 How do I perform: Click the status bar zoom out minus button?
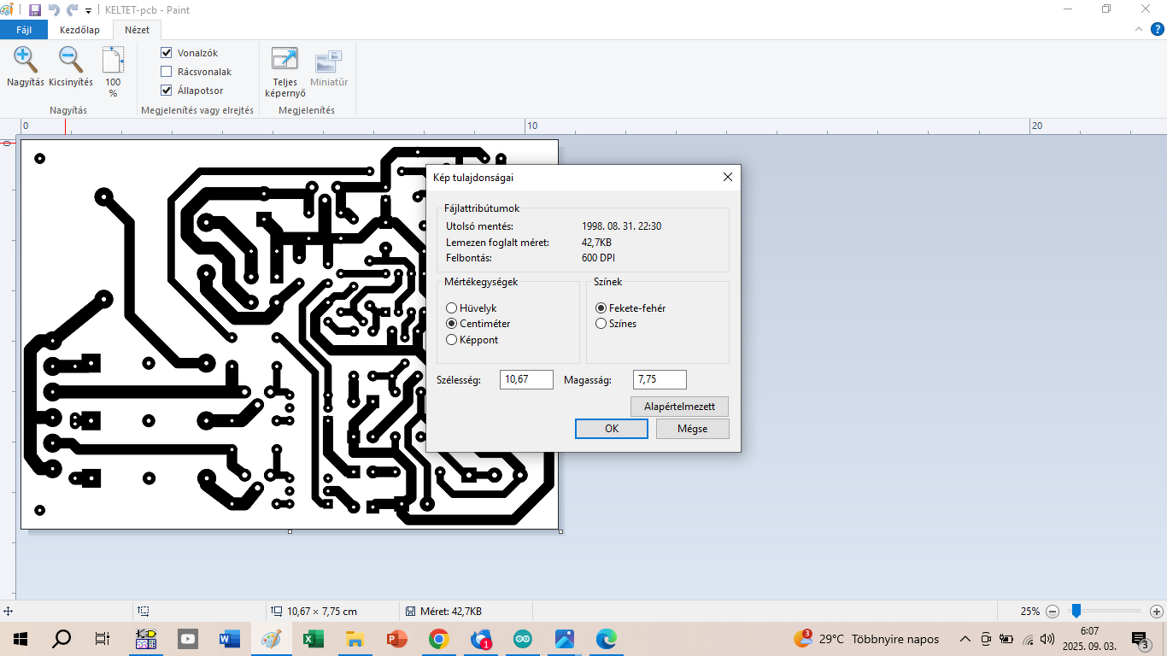1053,612
